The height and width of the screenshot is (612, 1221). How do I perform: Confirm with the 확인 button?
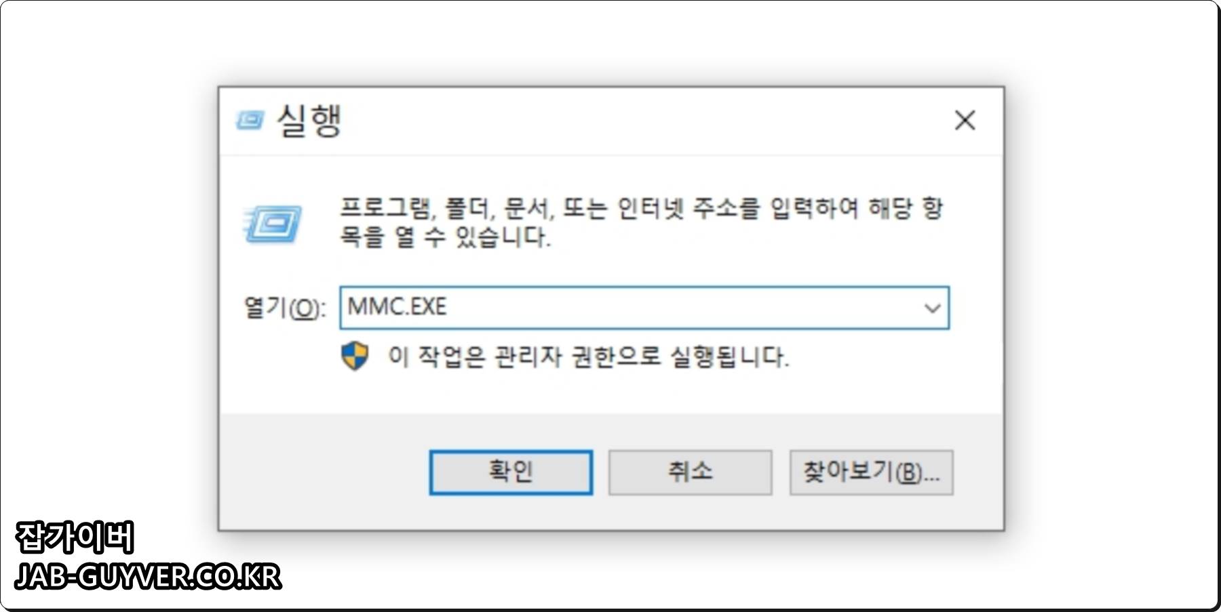pyautogui.click(x=511, y=472)
